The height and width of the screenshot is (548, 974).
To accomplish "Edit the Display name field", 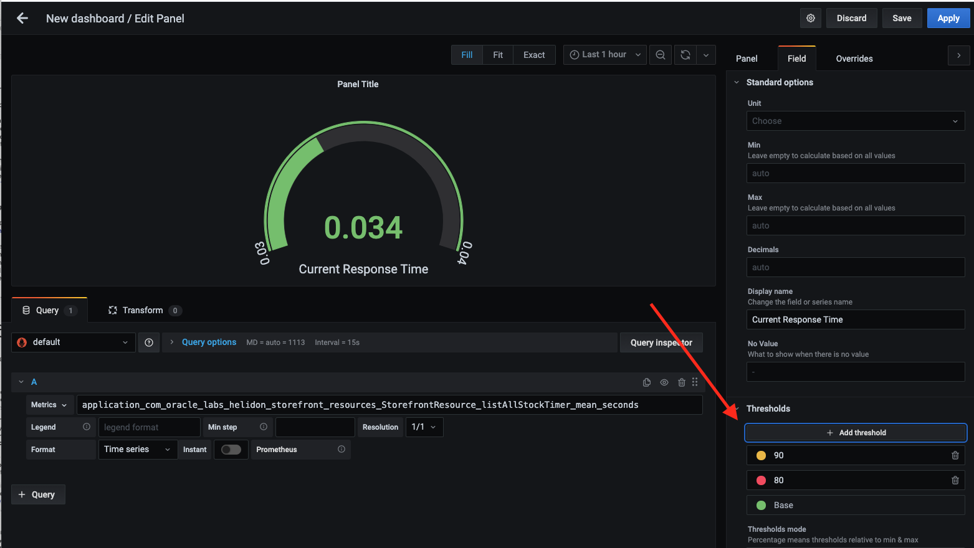I will [856, 319].
